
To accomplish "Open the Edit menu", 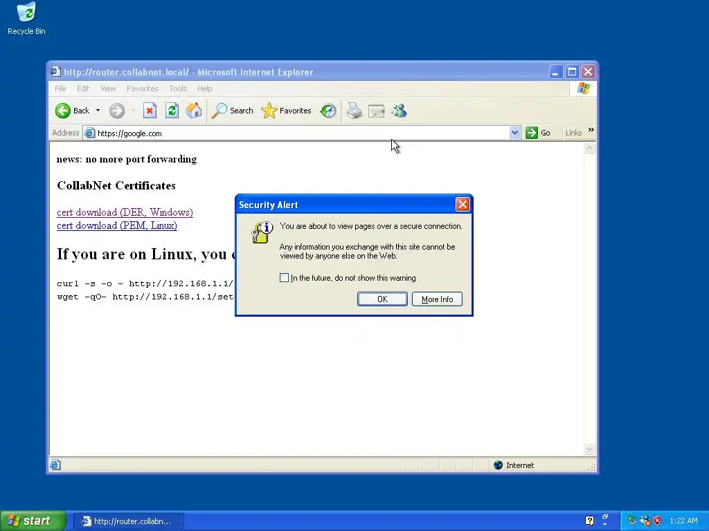I will click(83, 88).
